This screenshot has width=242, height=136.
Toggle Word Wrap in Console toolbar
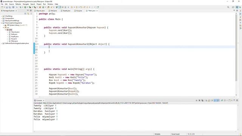212,100
